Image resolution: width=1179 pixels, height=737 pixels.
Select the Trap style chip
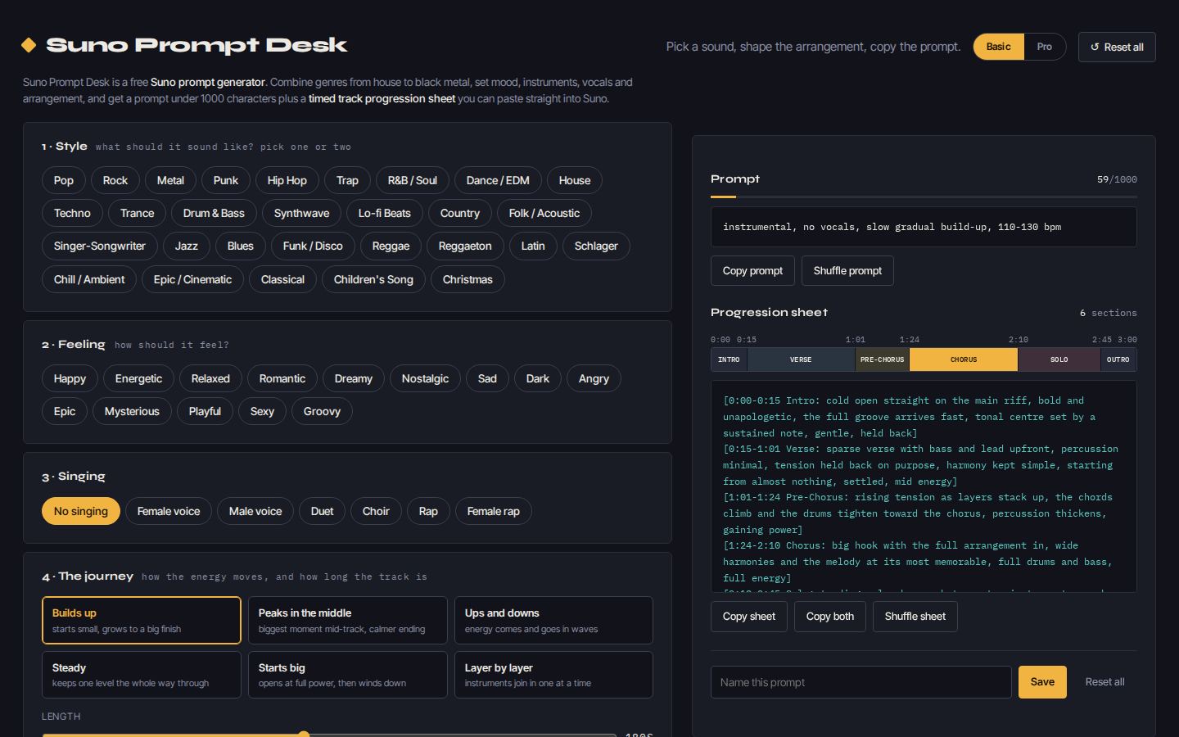coord(347,180)
